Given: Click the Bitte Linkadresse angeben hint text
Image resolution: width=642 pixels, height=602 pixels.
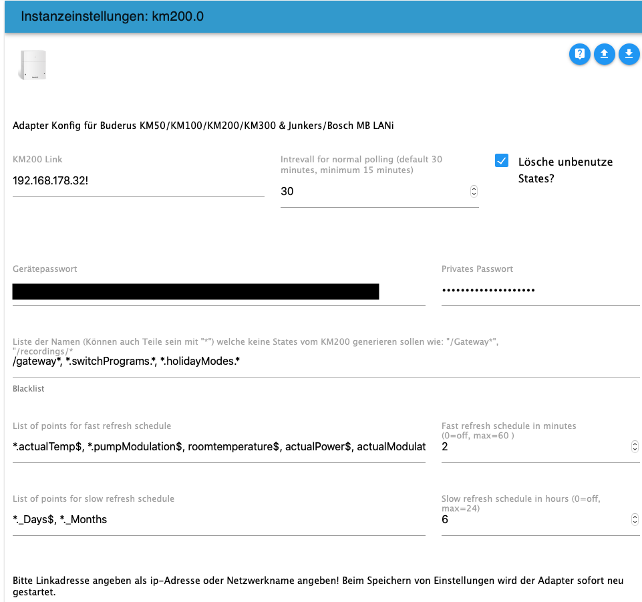Looking at the screenshot, I should 318,586.
